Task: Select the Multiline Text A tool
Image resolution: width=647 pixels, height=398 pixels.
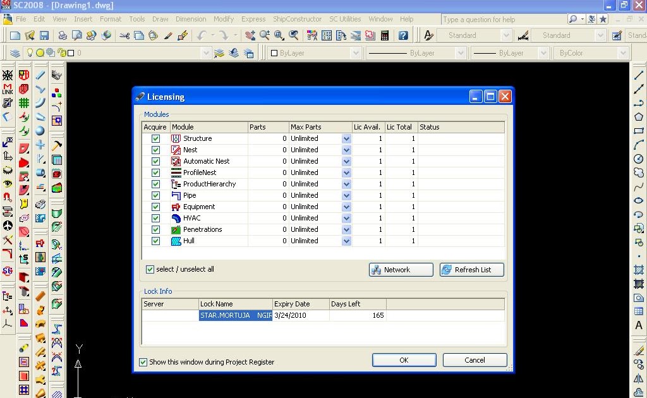Action: click(x=638, y=325)
